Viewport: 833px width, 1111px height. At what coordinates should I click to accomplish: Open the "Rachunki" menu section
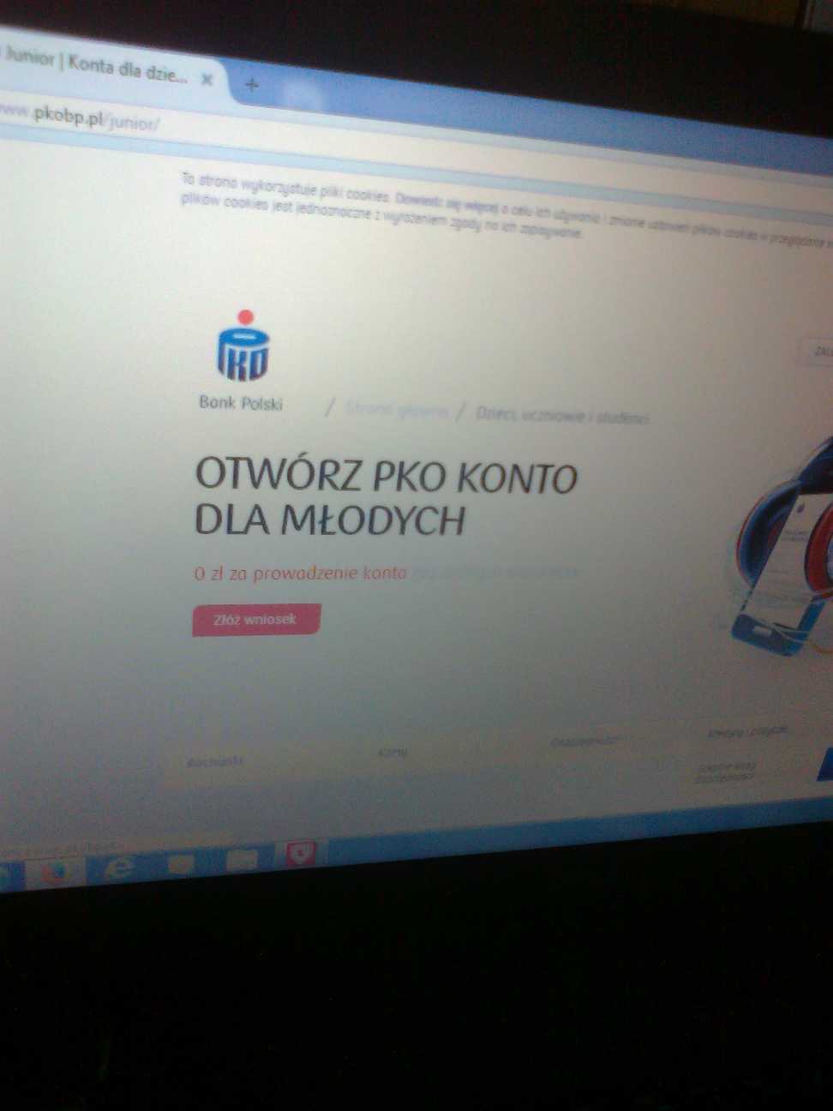coord(215,761)
